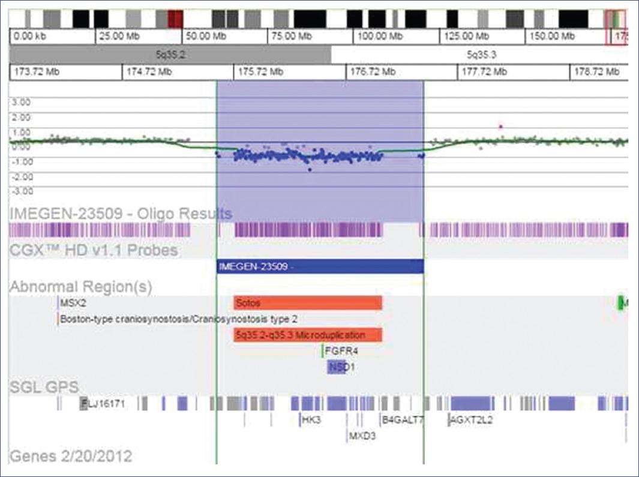Viewport: 639px width, 477px height.
Task: Click the 5q35.2 cytoband segment
Action: (x=170, y=55)
